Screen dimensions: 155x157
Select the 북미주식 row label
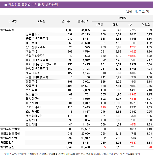pyautogui.click(x=32, y=43)
